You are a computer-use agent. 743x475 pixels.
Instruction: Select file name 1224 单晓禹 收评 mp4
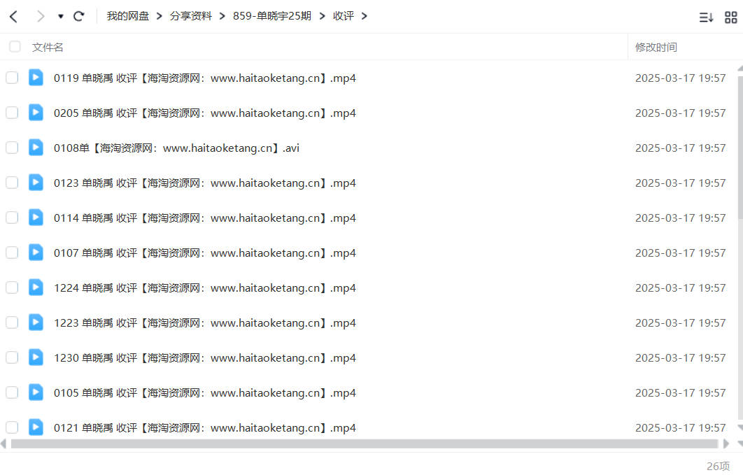[x=205, y=288]
